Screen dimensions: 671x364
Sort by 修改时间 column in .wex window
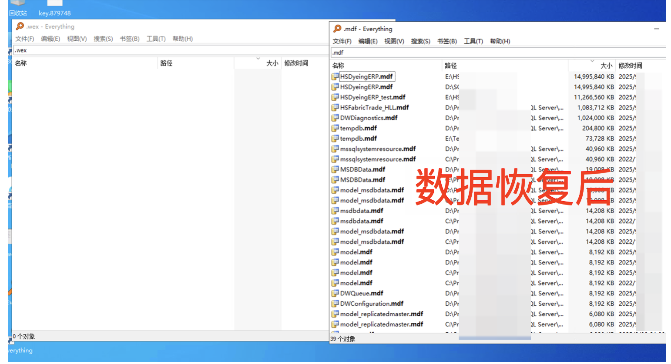[296, 63]
